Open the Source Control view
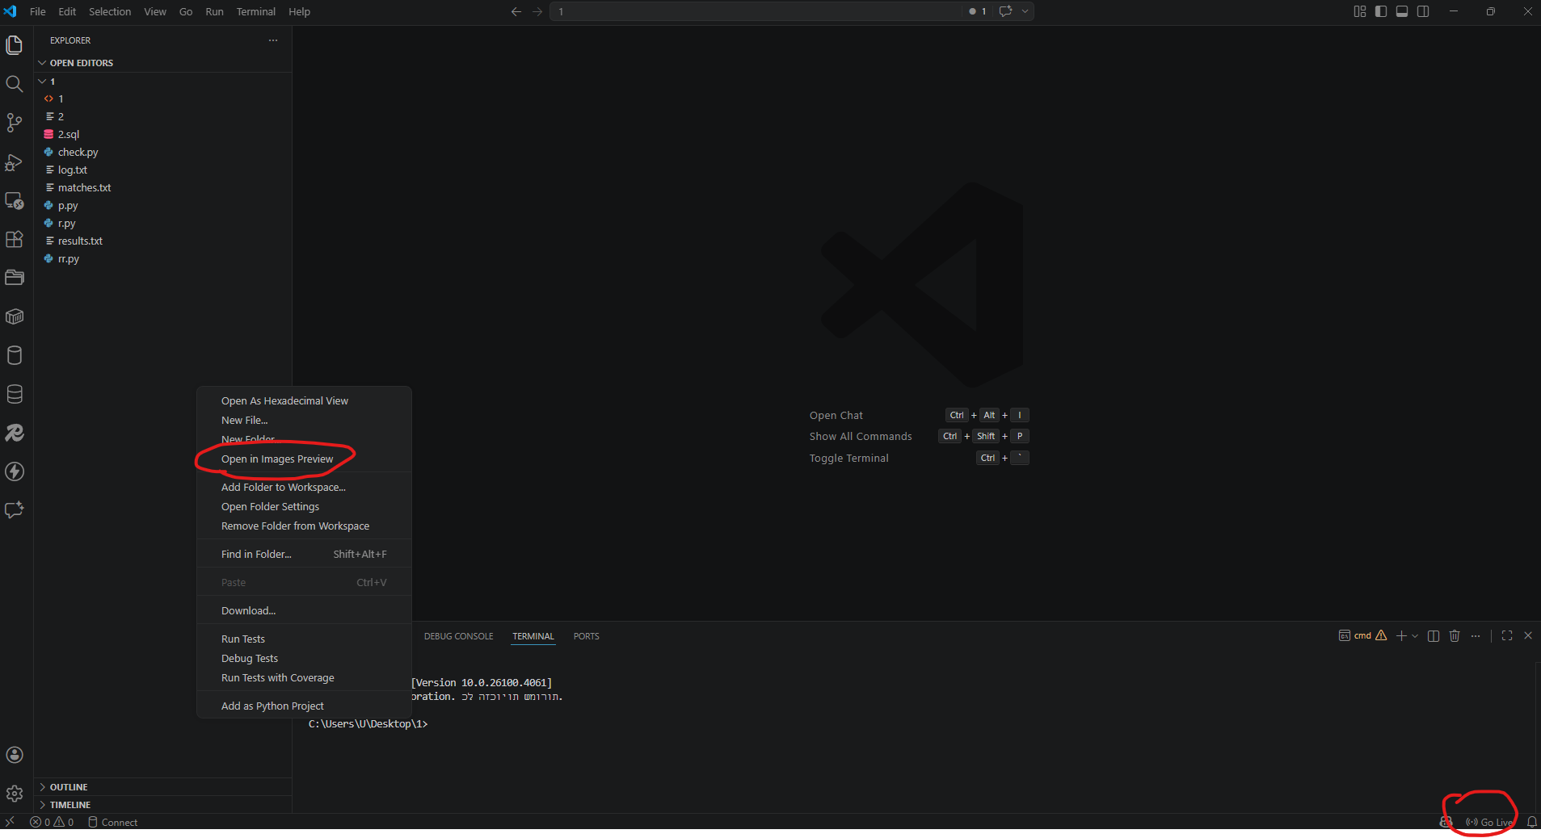The image size is (1541, 838). [x=15, y=123]
